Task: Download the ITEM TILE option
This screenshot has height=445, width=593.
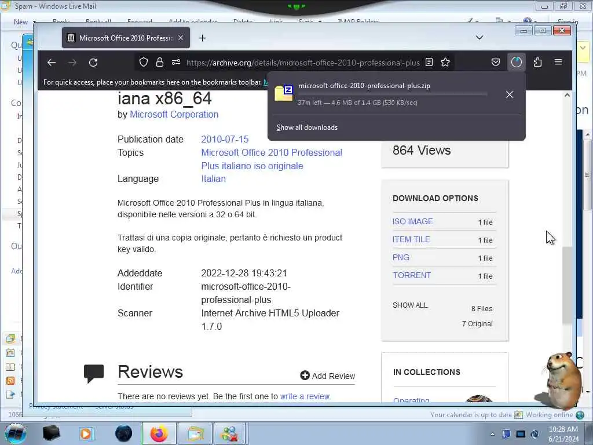Action: tap(411, 239)
